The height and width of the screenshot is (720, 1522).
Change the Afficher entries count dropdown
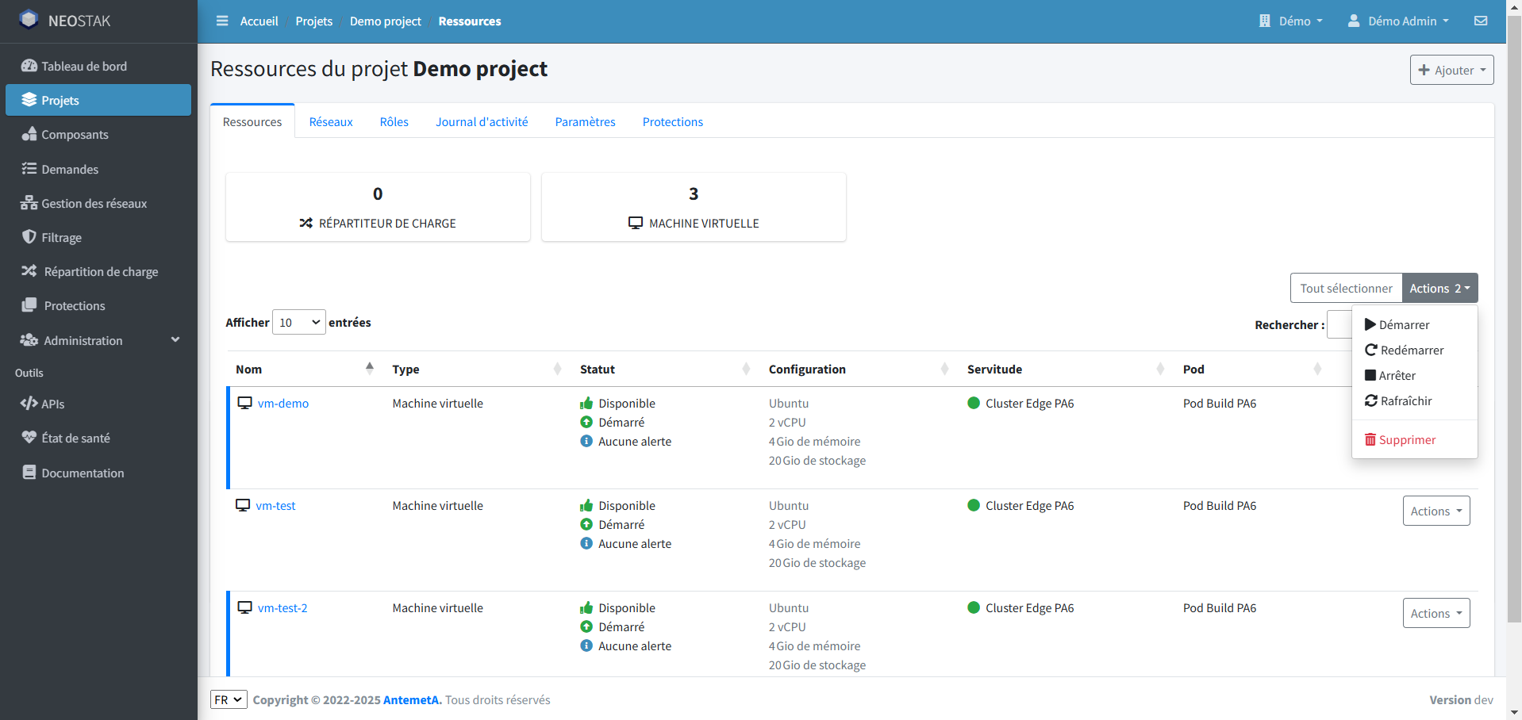coord(298,322)
